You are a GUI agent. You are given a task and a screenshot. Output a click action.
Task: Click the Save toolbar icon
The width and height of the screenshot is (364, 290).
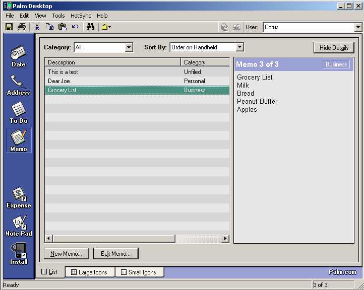[x=9, y=27]
